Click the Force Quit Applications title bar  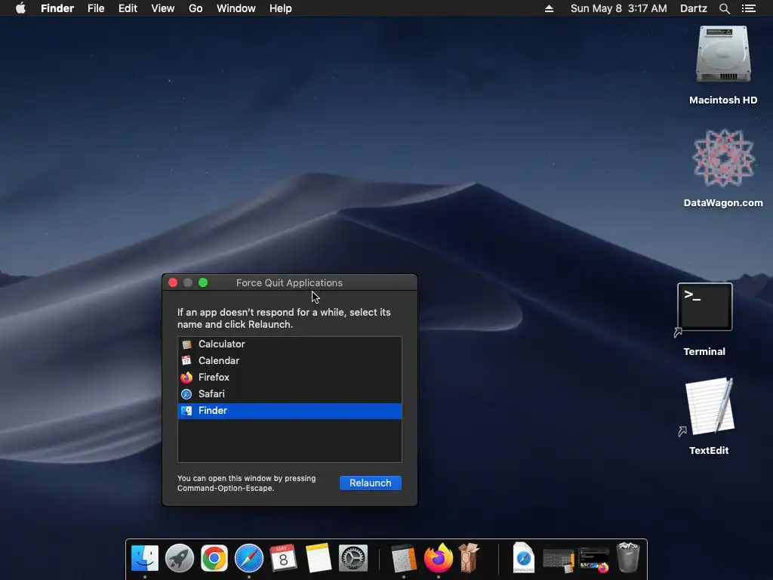click(289, 282)
